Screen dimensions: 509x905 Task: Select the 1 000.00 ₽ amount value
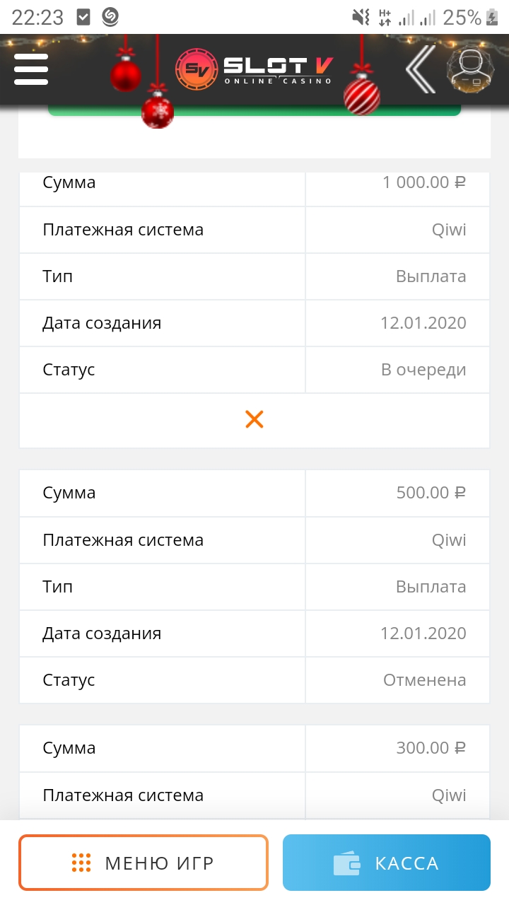(x=424, y=182)
